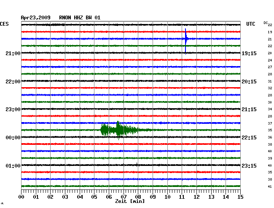274x208 pixels.
Task: Select the DC value 32
Action: (270, 88)
